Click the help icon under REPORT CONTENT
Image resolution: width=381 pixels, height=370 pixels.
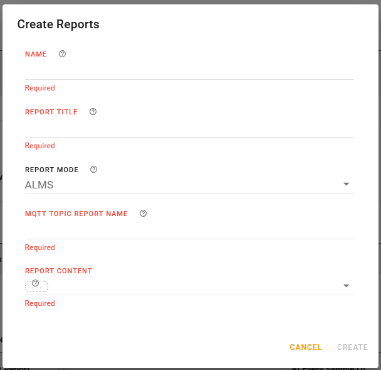point(36,284)
